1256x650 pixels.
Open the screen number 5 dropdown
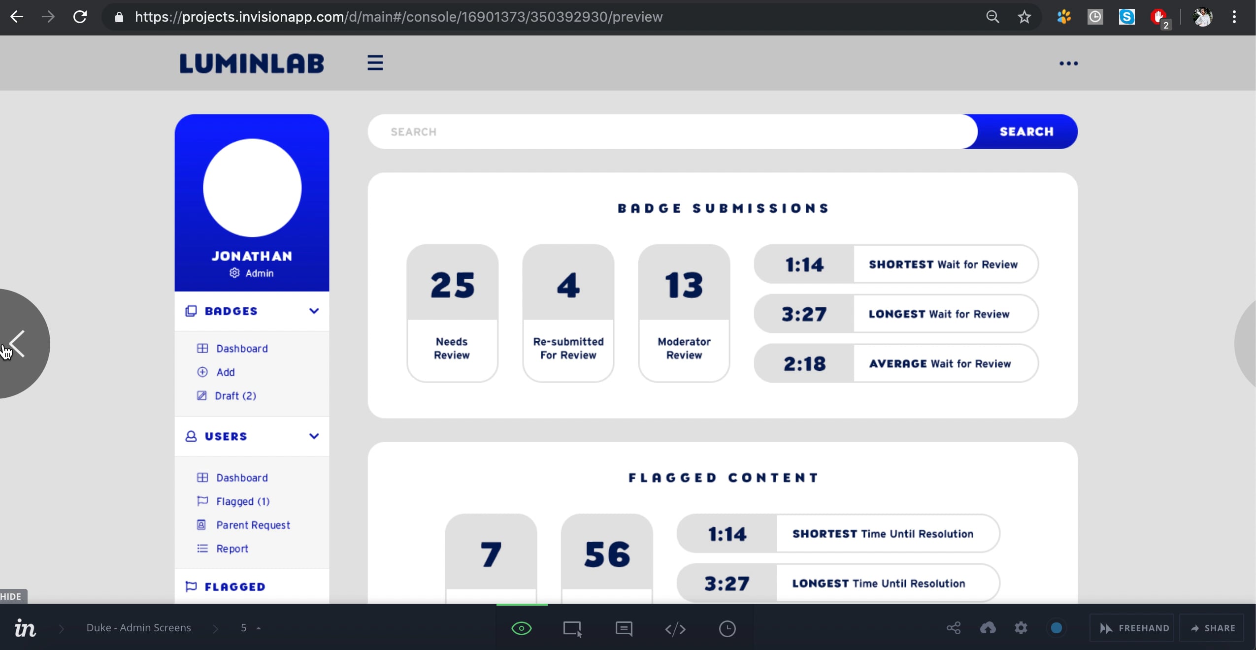click(x=250, y=628)
